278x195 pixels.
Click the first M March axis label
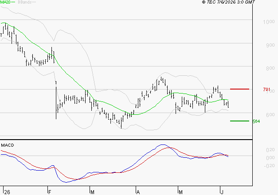click(92, 192)
